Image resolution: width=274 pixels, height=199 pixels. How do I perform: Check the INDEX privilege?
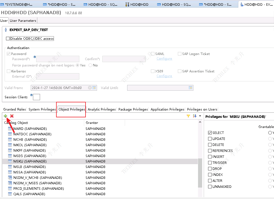(210, 175)
